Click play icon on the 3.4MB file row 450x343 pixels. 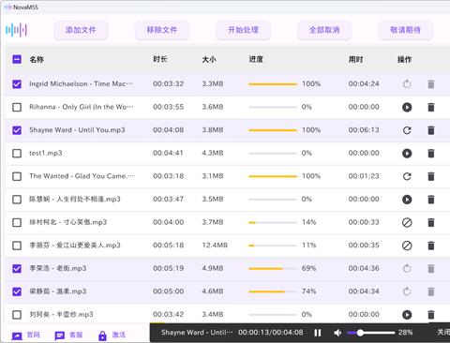point(407,315)
